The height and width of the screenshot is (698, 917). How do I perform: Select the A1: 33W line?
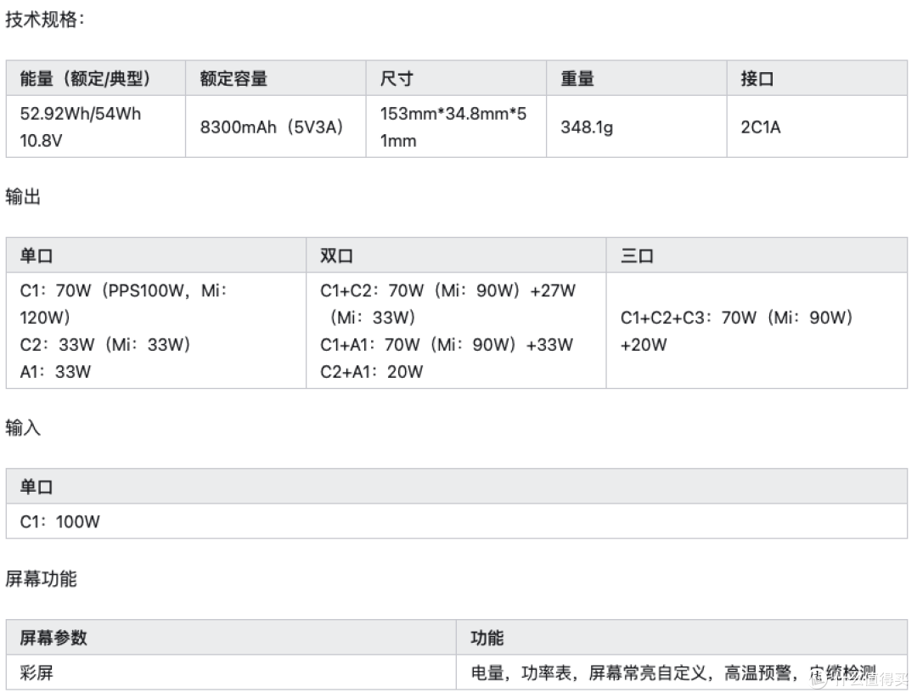55,372
